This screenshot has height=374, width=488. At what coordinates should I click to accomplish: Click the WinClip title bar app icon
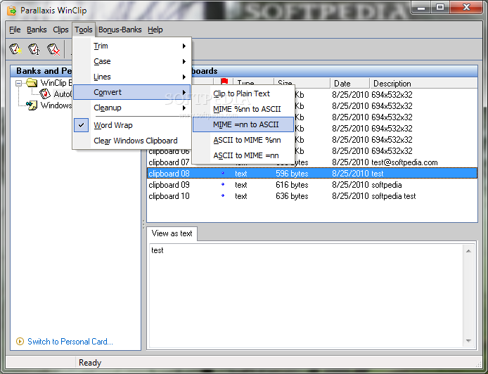12,11
